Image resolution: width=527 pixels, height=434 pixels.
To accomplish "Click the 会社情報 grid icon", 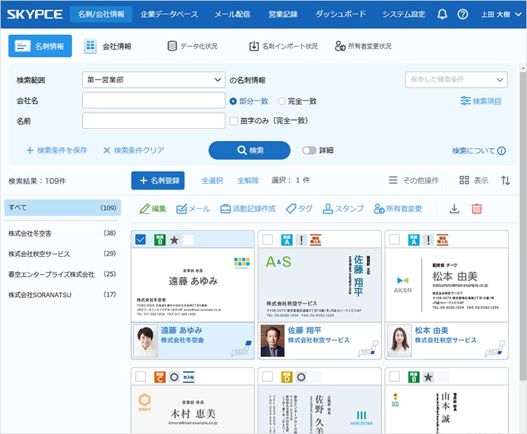I will coord(90,45).
